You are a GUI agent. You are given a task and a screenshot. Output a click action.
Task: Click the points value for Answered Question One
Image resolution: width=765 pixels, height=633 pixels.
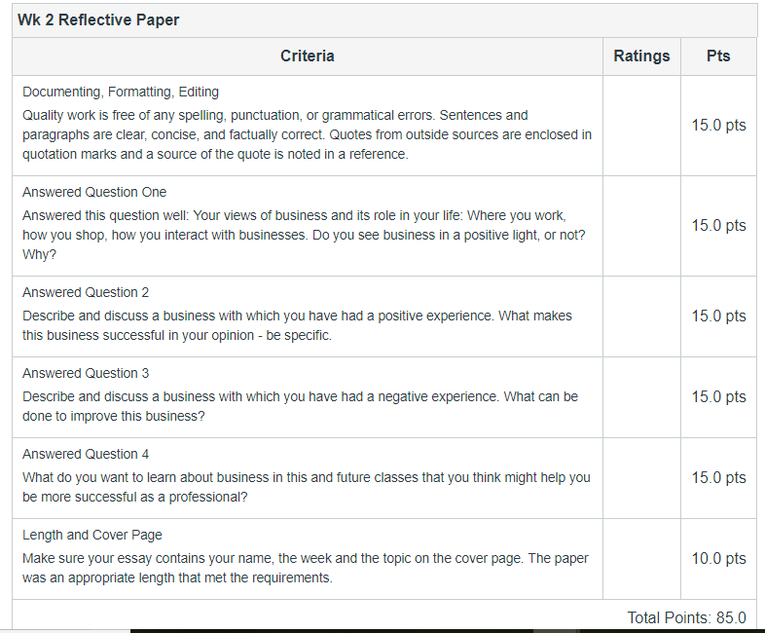718,226
